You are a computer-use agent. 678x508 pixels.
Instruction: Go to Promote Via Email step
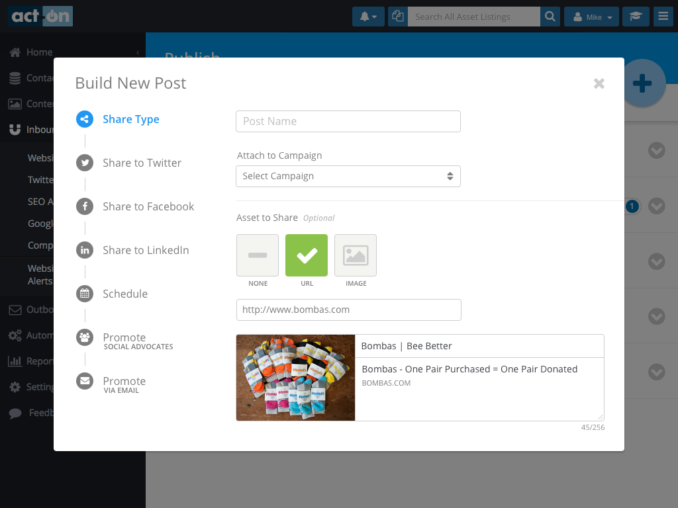(124, 385)
